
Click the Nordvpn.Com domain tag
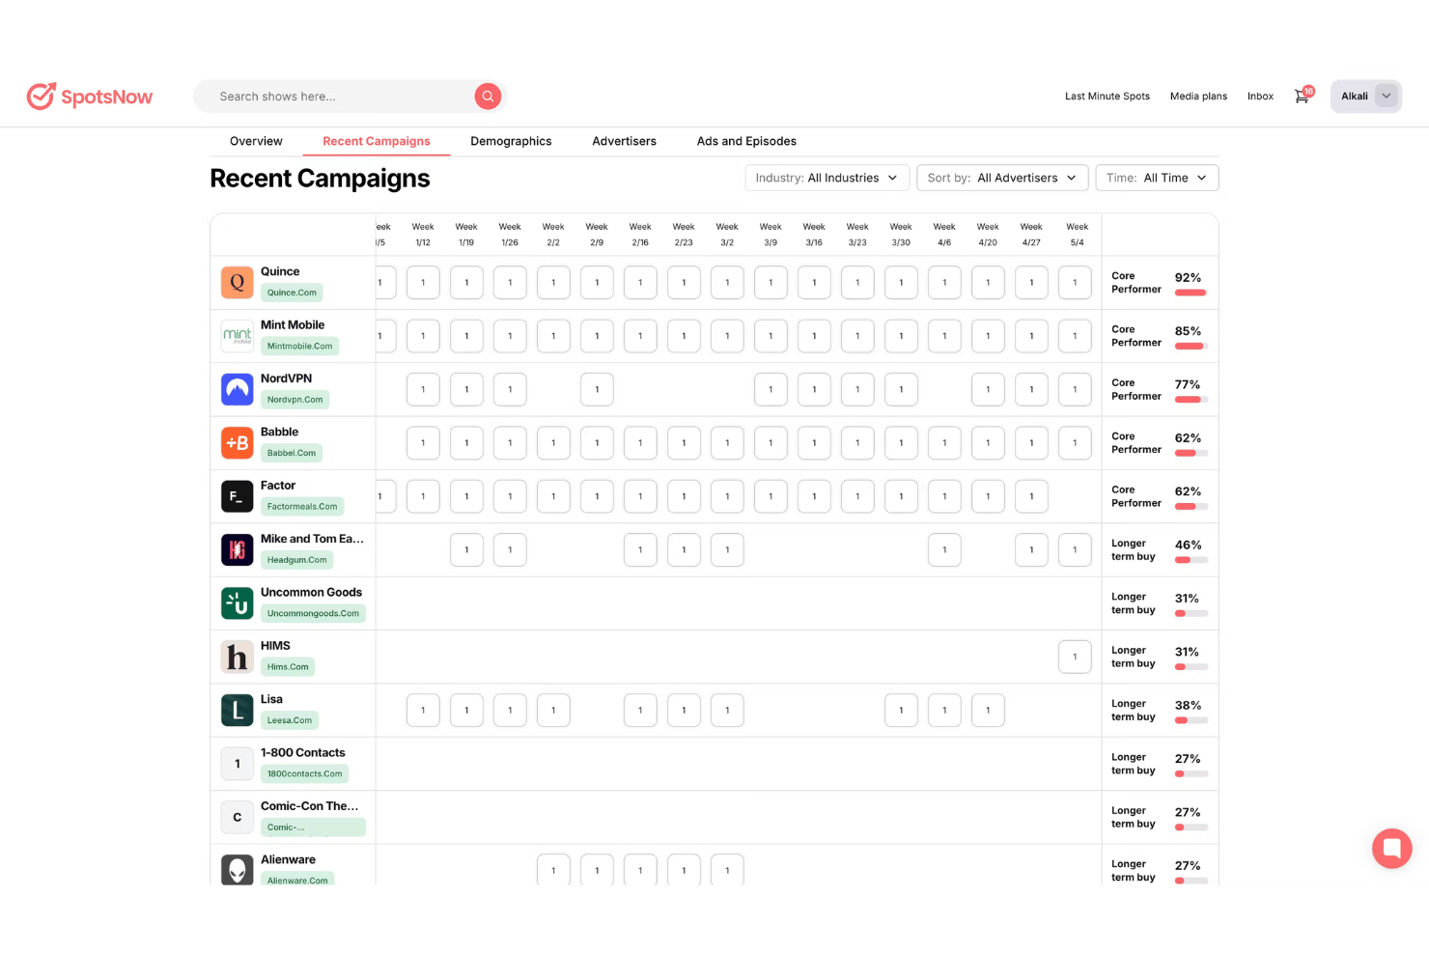[294, 399]
